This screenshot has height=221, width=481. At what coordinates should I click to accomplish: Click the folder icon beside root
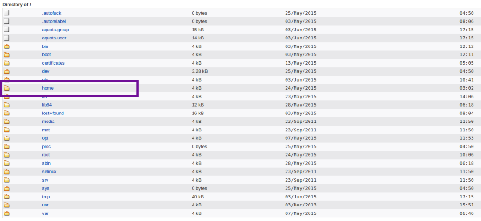[x=7, y=155]
